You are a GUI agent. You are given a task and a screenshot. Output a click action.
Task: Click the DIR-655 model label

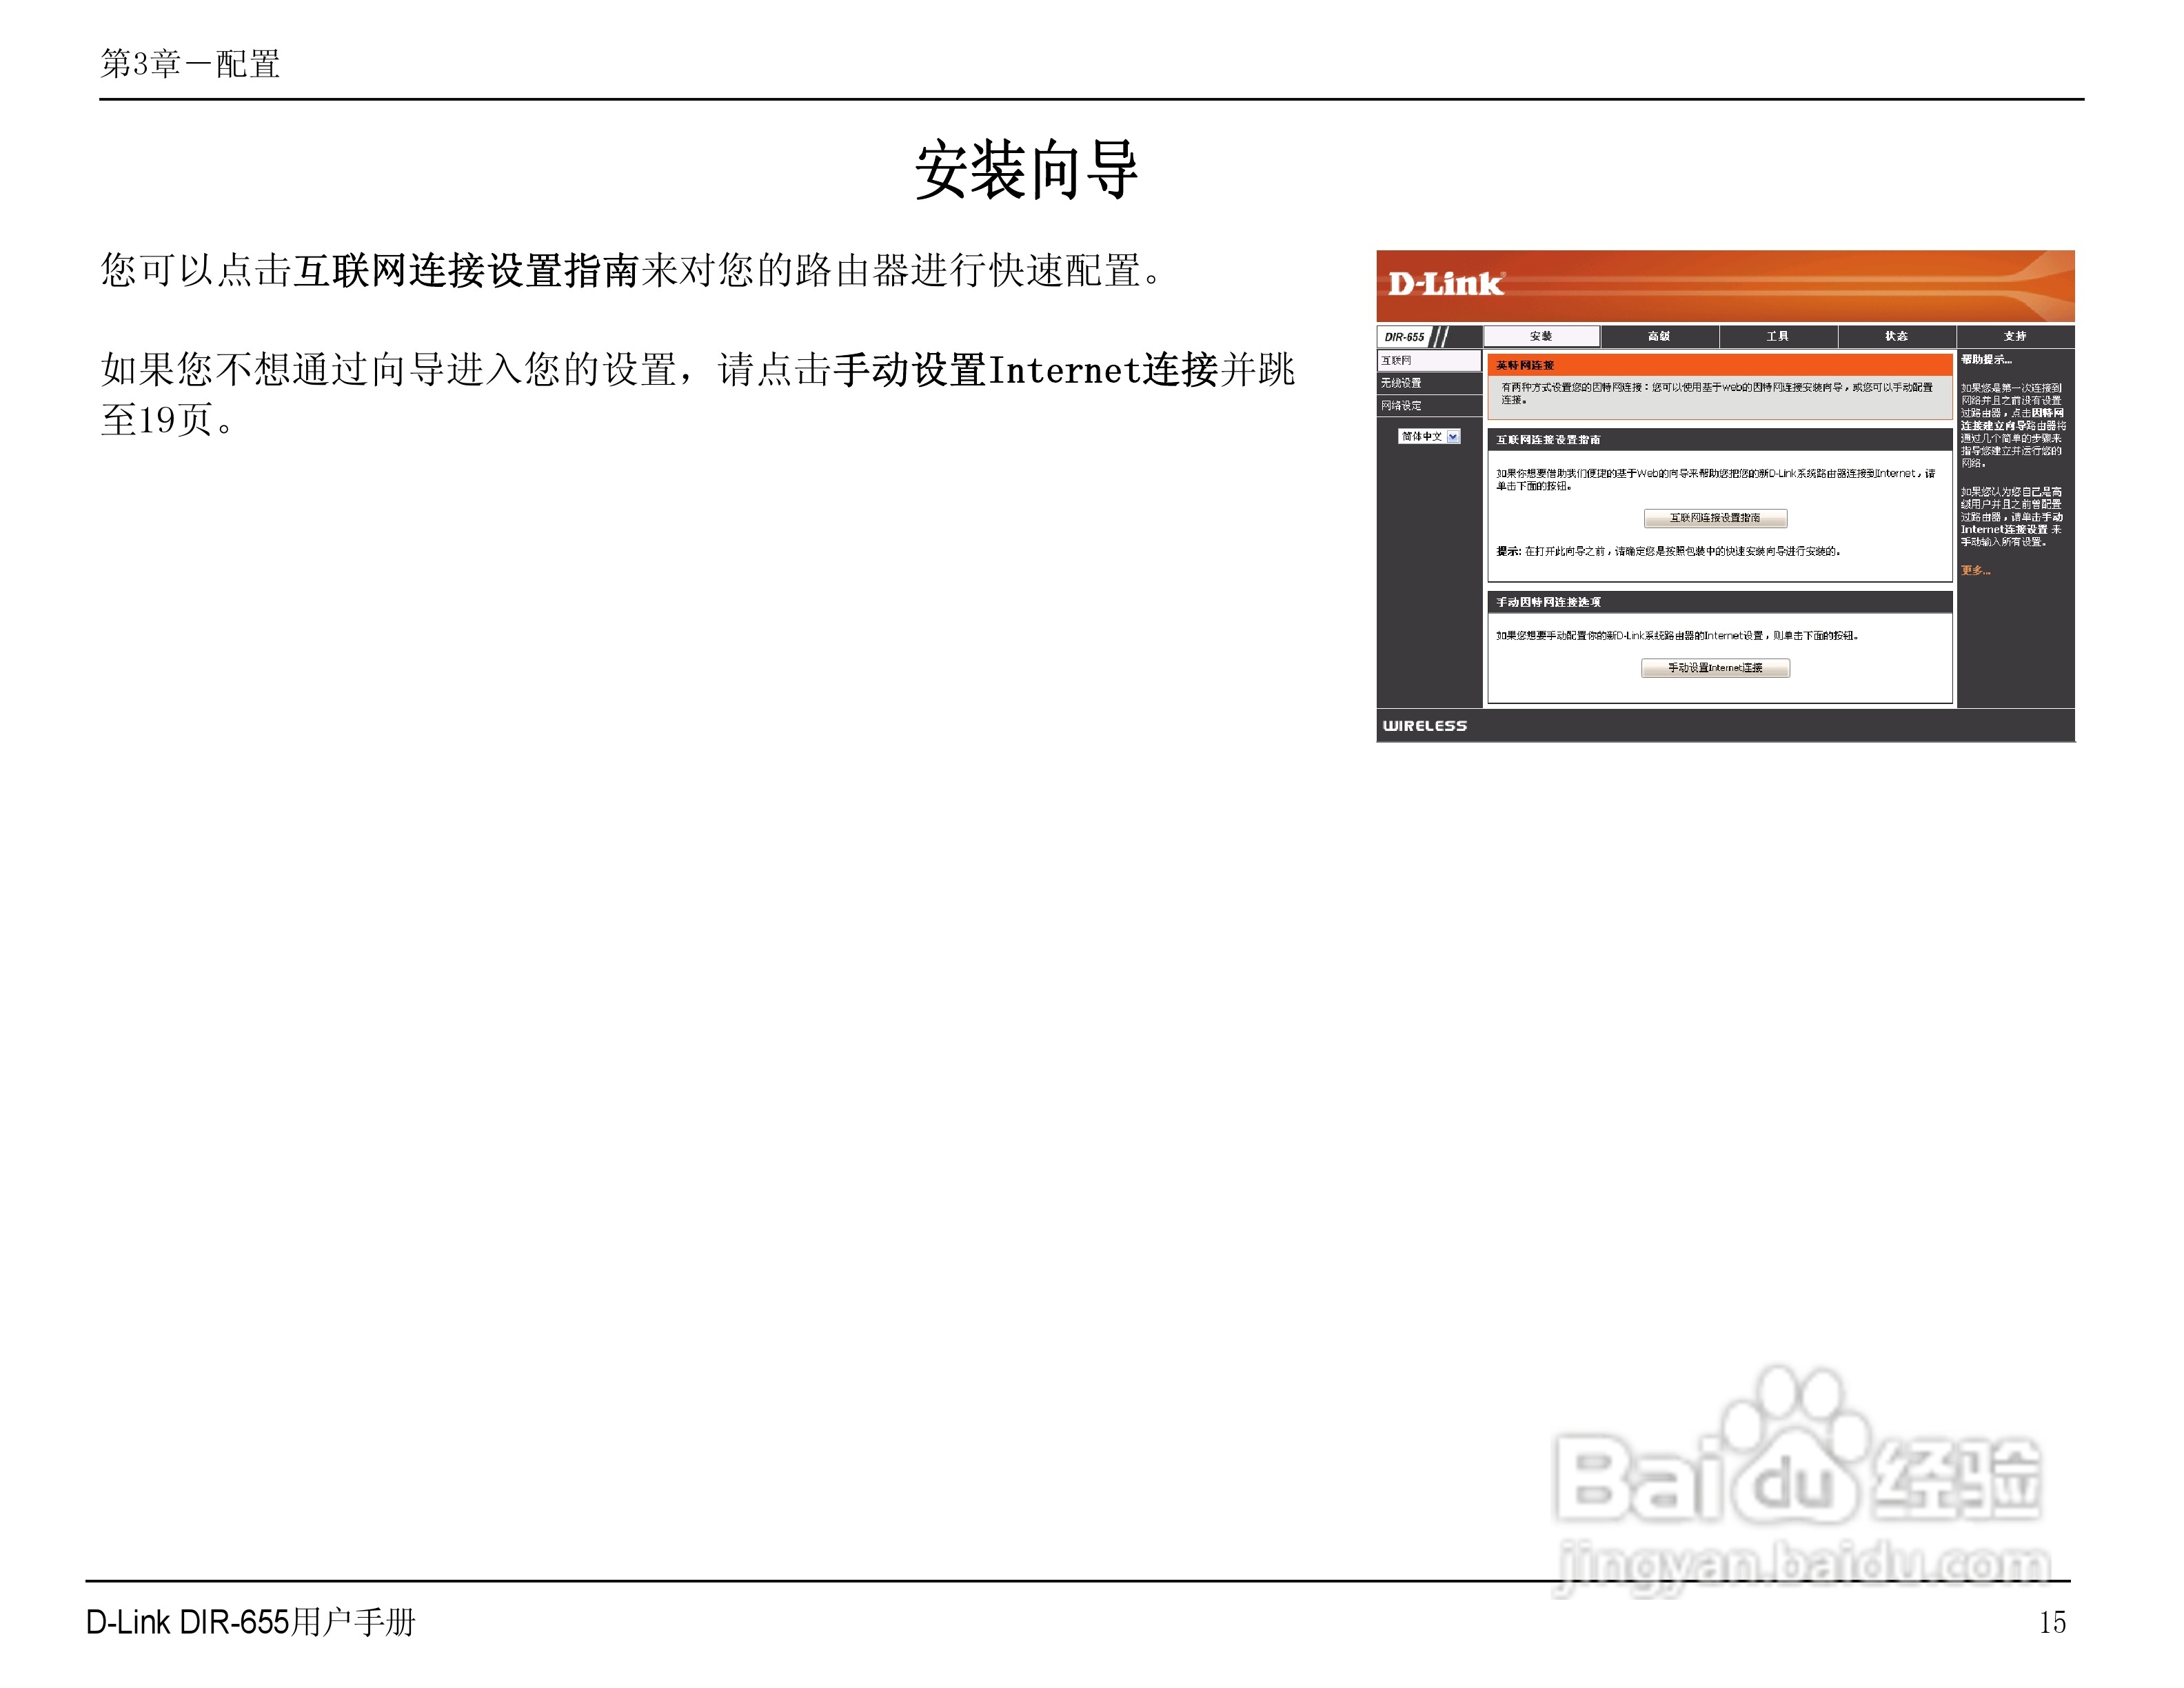1404,337
